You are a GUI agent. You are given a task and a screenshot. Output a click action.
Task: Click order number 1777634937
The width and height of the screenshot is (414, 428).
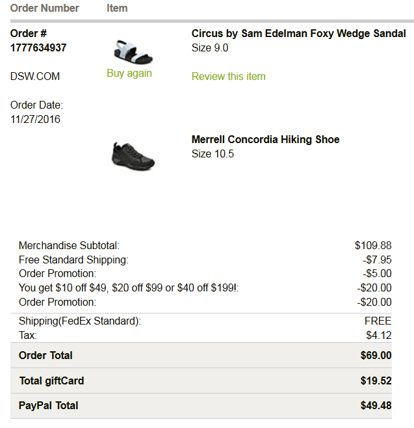pyautogui.click(x=38, y=47)
